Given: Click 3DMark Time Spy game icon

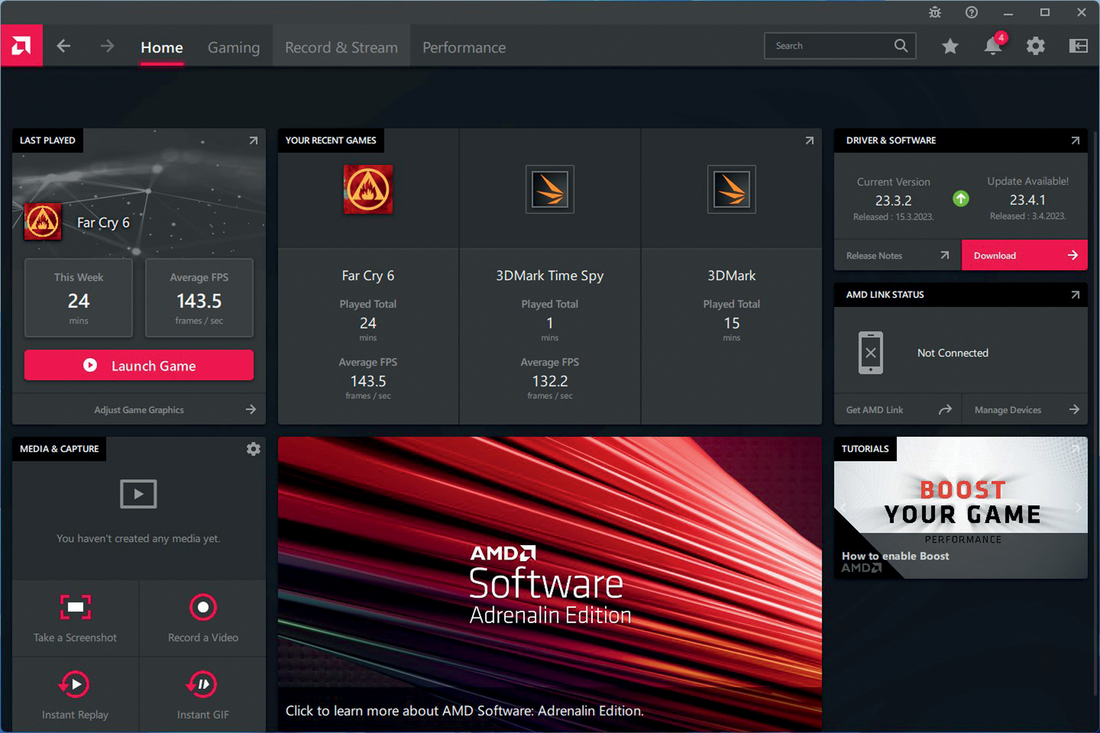Looking at the screenshot, I should pyautogui.click(x=550, y=189).
